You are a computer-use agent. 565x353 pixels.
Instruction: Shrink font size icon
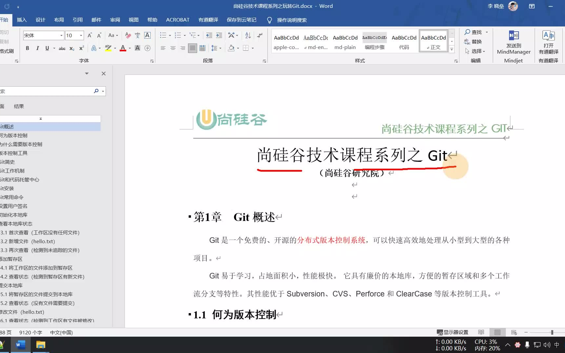(x=99, y=35)
